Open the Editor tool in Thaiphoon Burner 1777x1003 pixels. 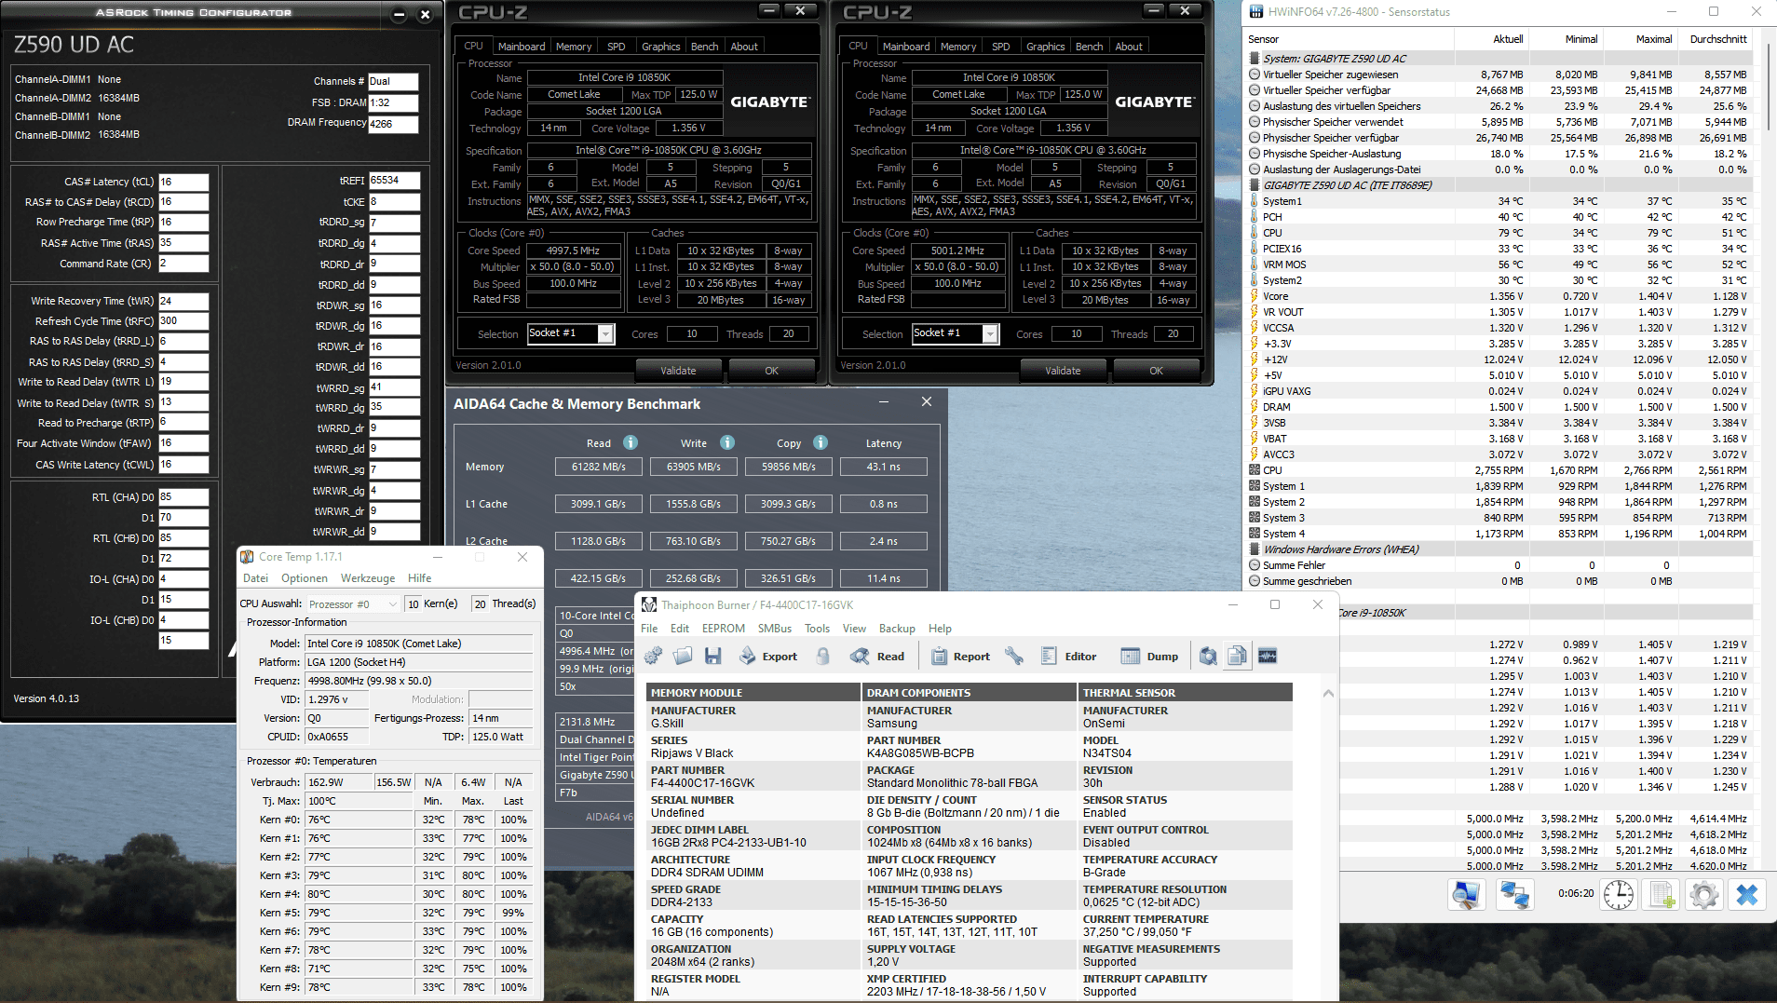click(x=1068, y=656)
